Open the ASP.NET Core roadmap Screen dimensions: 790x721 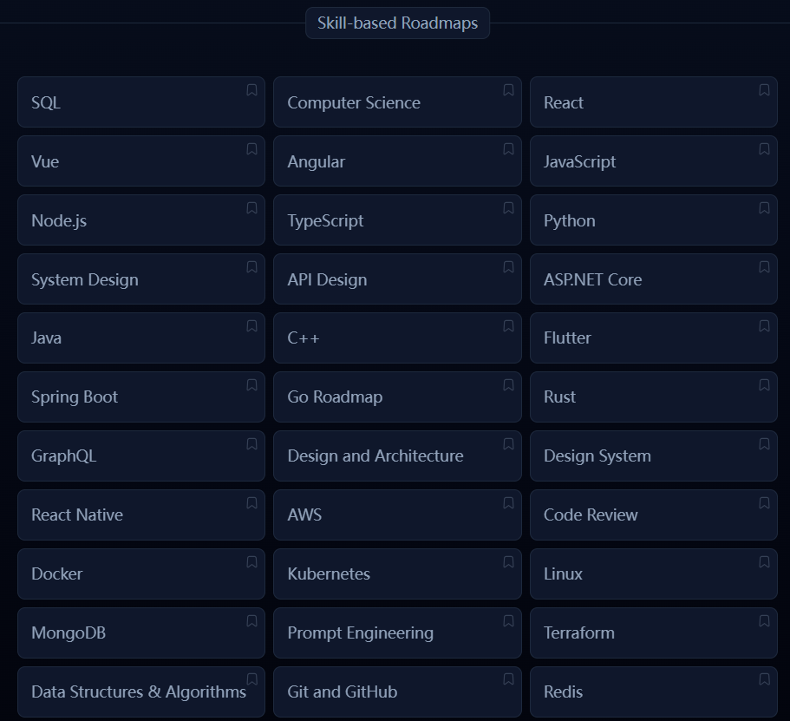point(654,279)
